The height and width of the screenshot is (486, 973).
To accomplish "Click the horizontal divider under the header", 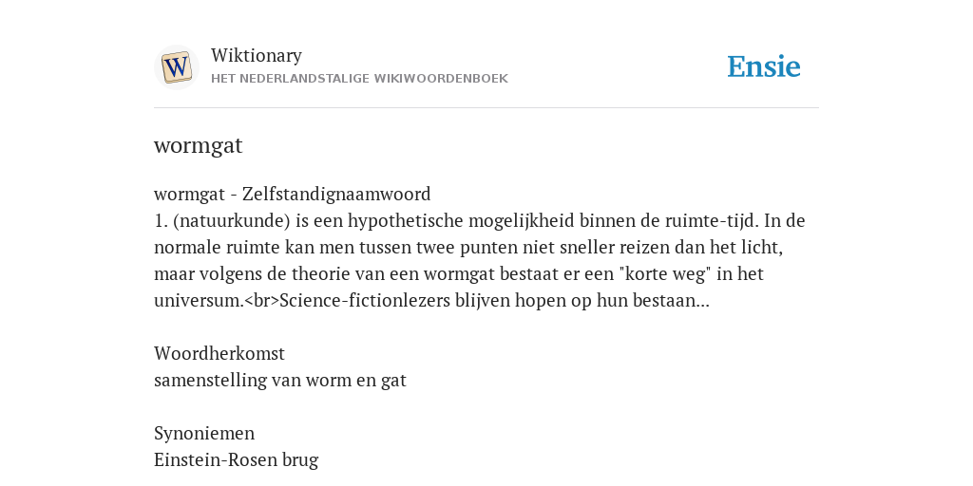I will point(486,108).
